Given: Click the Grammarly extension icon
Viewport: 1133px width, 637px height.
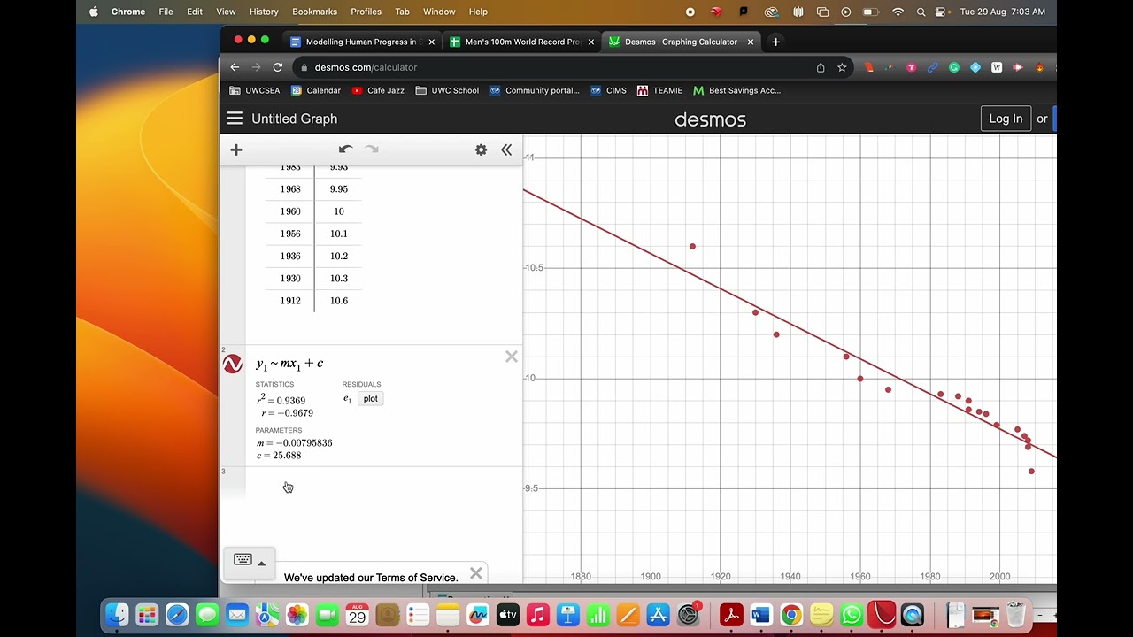Looking at the screenshot, I should (x=954, y=67).
